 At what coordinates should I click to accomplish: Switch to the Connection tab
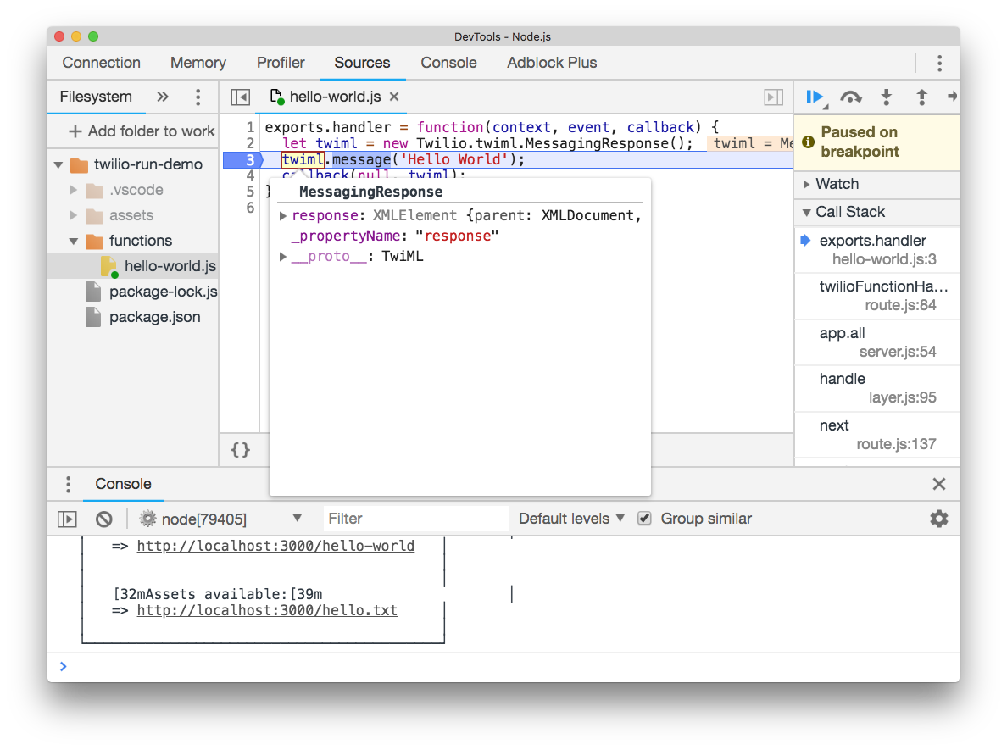click(102, 63)
